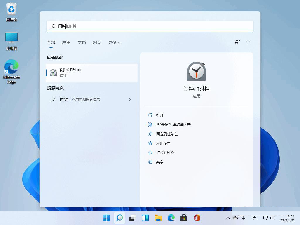
Task: Click 从"开始"屏幕取消固定
Action: coord(169,125)
